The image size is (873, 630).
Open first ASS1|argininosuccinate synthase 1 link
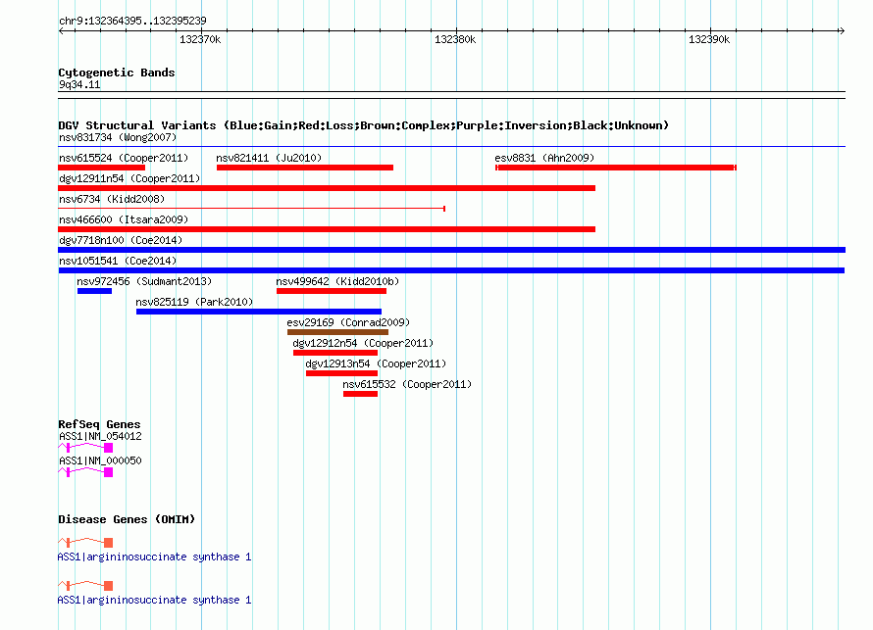pos(154,557)
